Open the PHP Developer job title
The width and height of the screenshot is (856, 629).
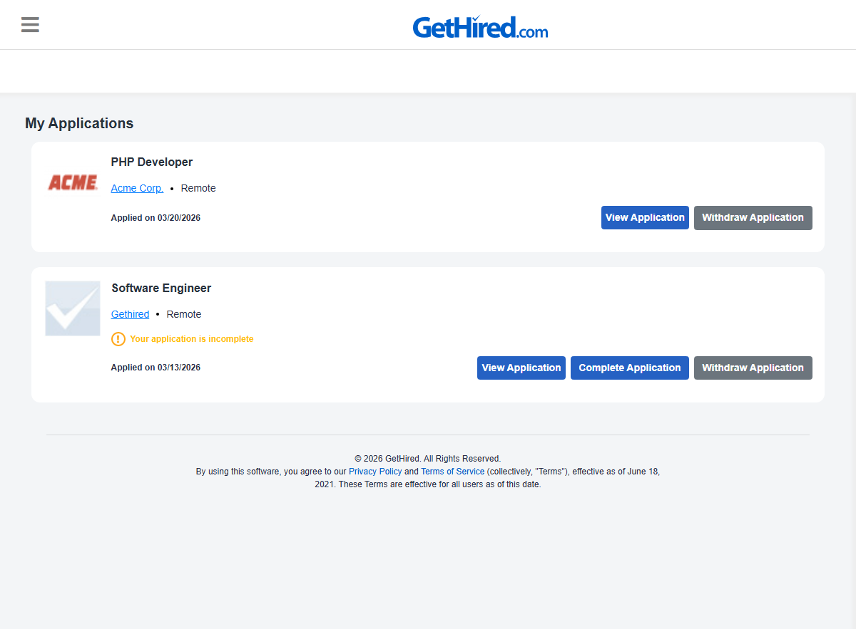152,162
